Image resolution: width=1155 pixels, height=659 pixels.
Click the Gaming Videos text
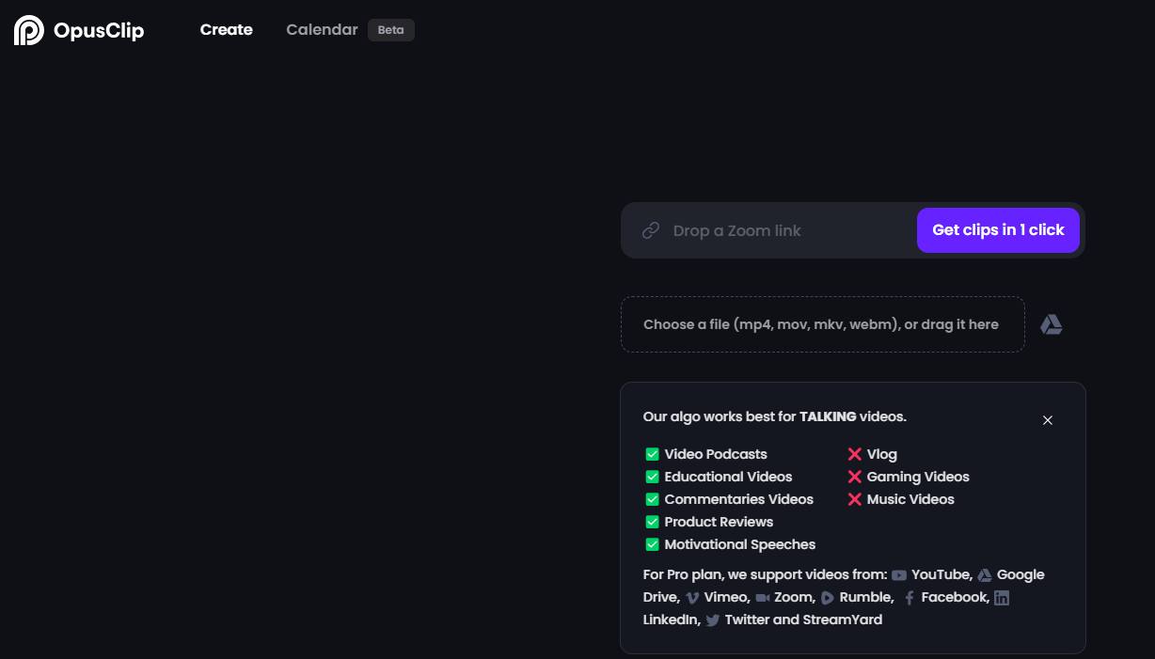[x=918, y=477]
